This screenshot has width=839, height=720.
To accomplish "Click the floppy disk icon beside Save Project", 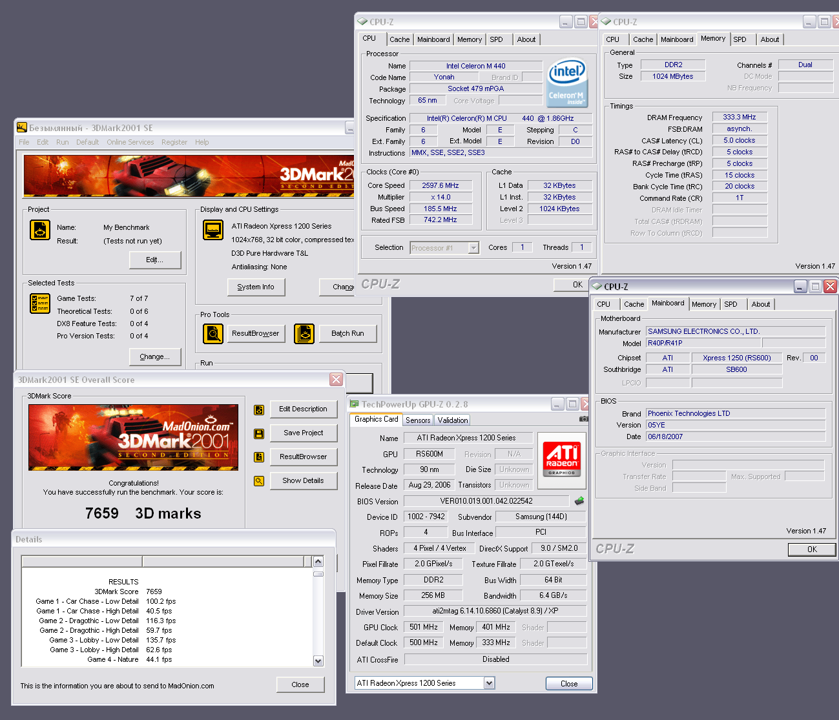I will click(259, 433).
